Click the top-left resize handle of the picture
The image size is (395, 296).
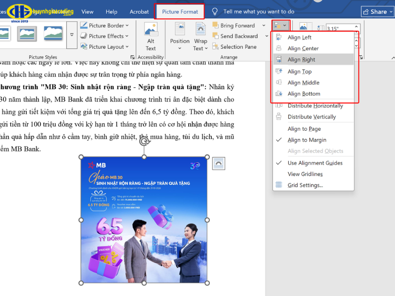pyautogui.click(x=81, y=157)
